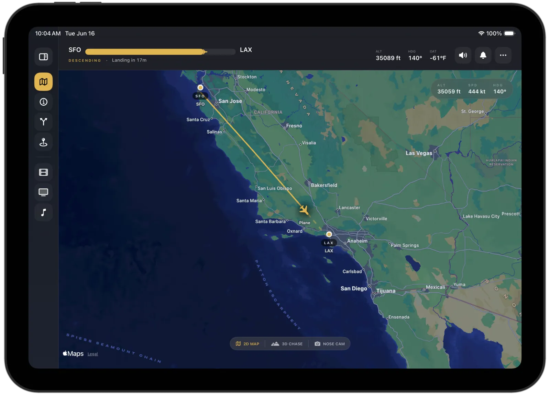Click the 35089 ft altitude readout

tap(388, 58)
